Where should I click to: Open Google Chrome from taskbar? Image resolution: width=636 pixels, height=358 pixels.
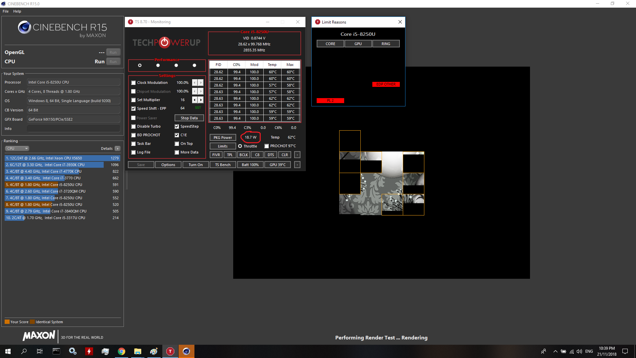(x=122, y=351)
